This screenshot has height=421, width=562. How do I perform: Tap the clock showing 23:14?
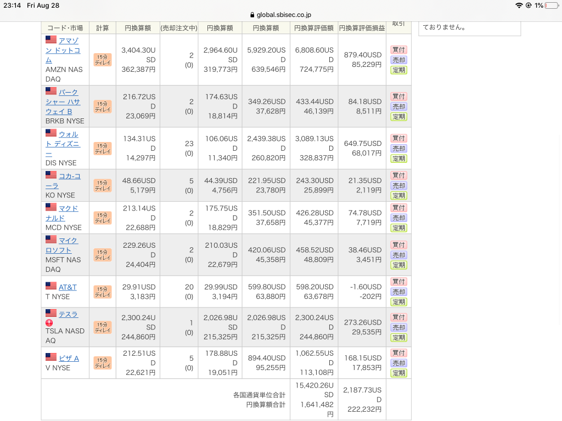tap(12, 5)
